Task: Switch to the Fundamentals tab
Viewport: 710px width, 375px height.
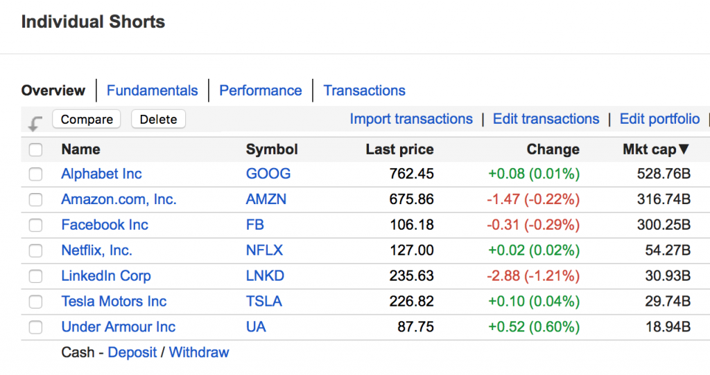Action: point(152,91)
